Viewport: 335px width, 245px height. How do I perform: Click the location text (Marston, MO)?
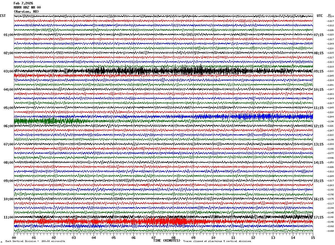click(x=26, y=12)
